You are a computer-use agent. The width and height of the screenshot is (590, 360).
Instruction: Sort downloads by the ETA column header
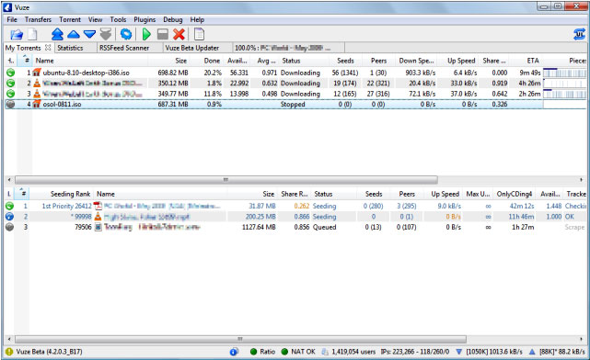[x=533, y=61]
